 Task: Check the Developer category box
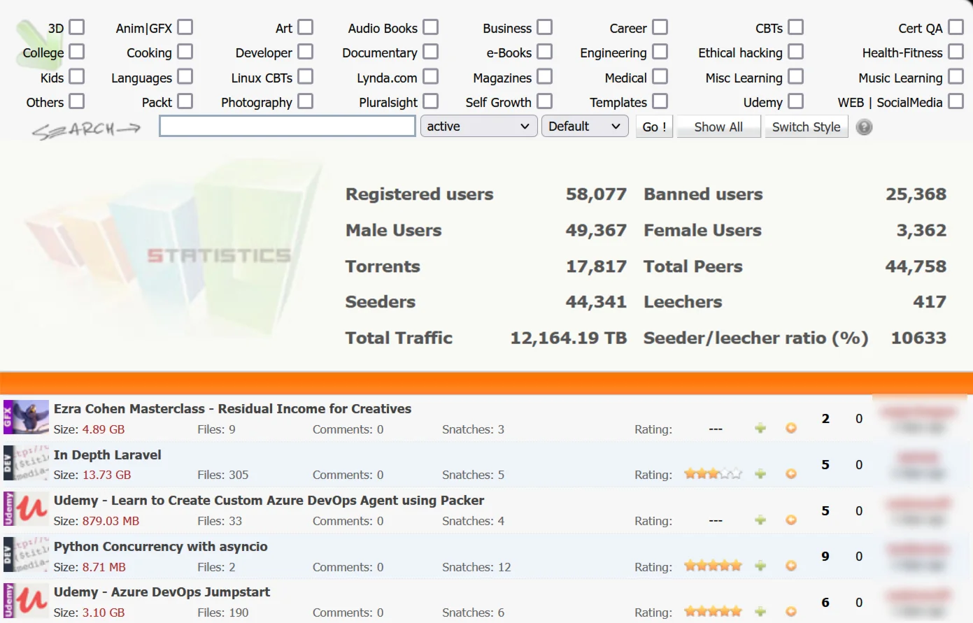click(305, 52)
